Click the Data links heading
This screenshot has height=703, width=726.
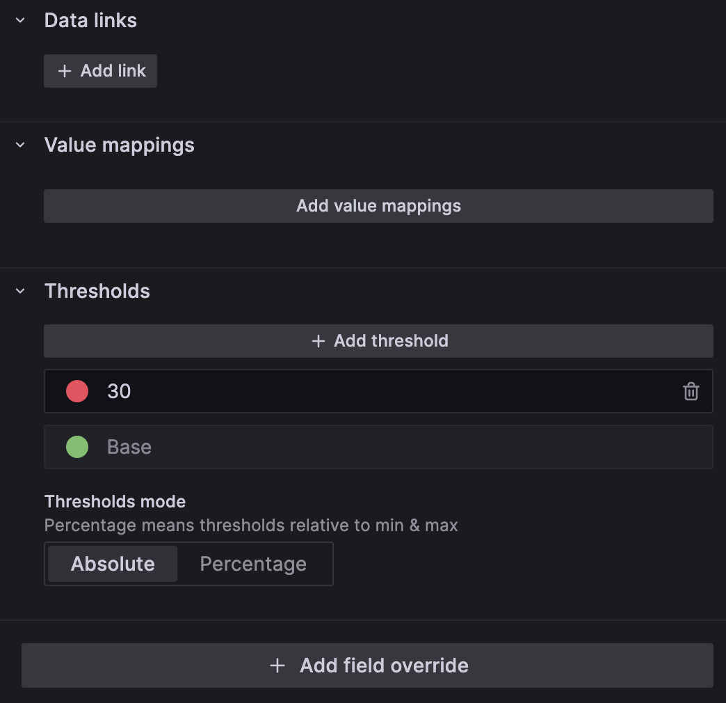tap(90, 20)
